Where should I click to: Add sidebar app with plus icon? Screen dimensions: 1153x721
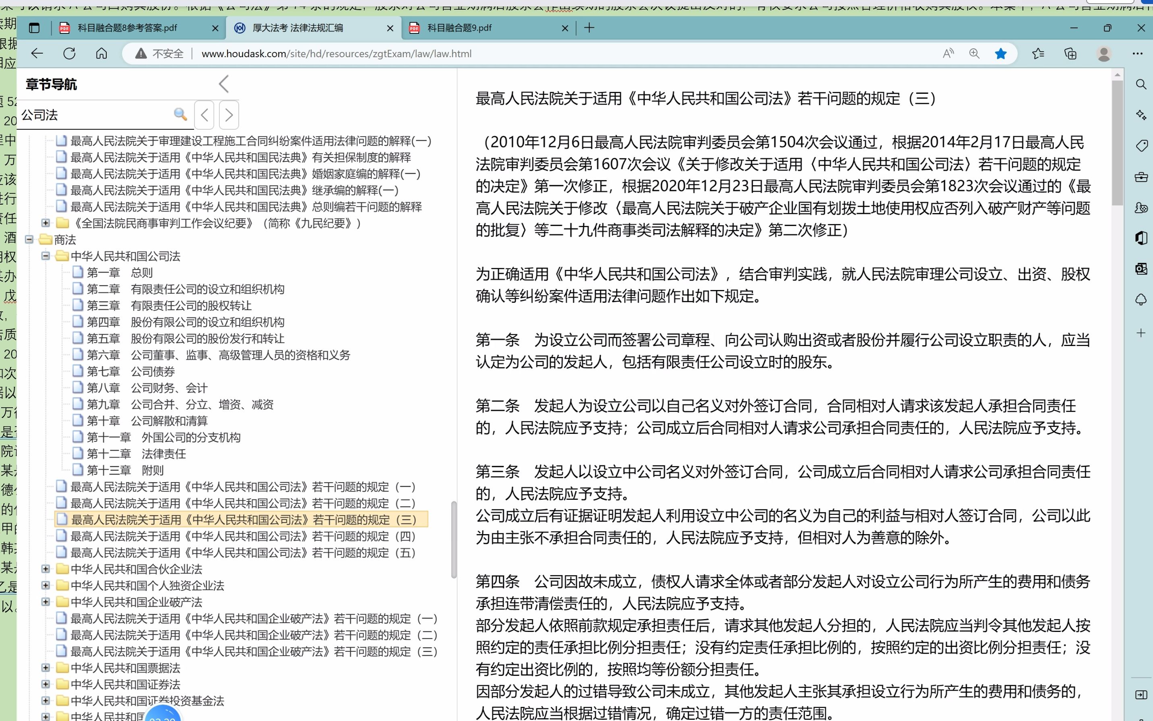1141,332
